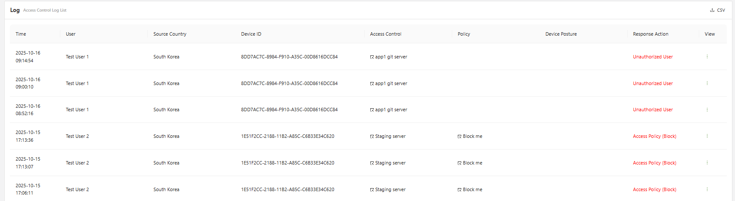Viewport: 735px width, 201px height.
Task: Click the Response Action column header
Action: click(651, 34)
